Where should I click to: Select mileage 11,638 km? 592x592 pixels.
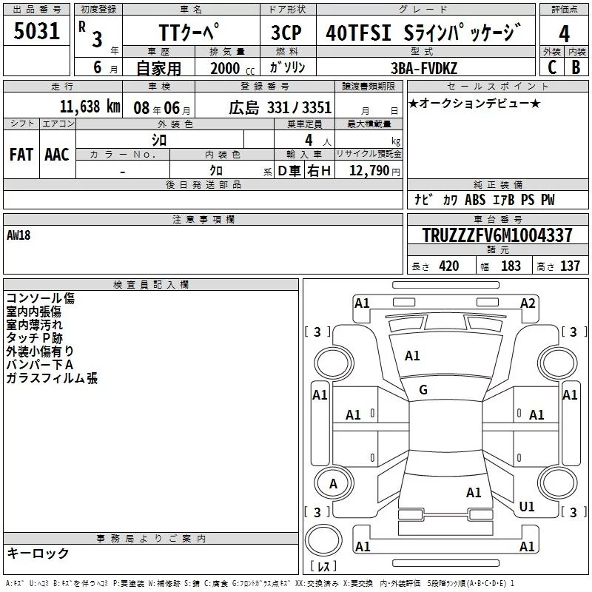[x=90, y=107]
